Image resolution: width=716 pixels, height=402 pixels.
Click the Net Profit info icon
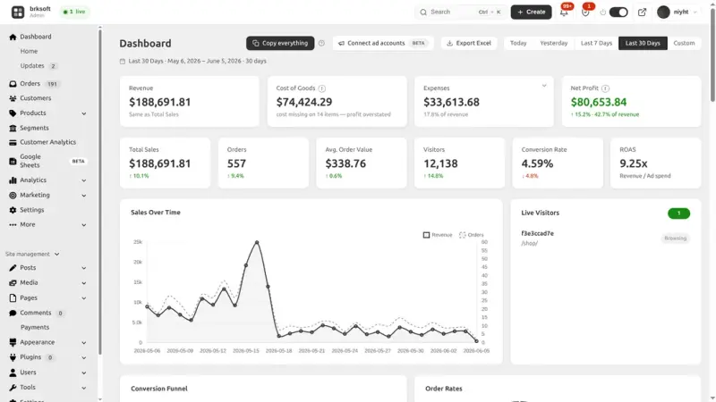(605, 88)
